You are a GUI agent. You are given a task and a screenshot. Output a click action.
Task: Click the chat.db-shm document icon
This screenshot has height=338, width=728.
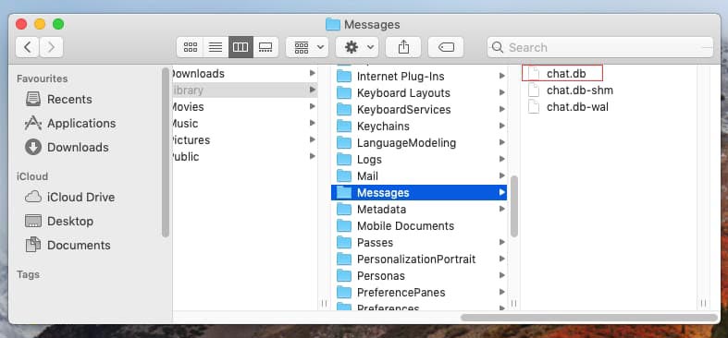(x=534, y=90)
